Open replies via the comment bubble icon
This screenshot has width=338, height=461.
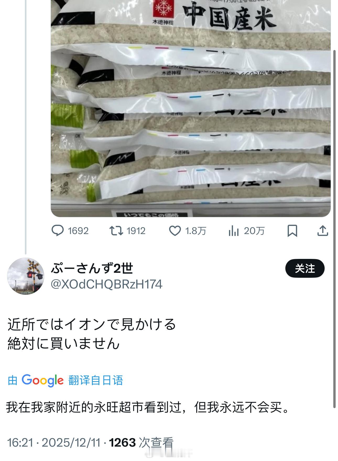(57, 231)
